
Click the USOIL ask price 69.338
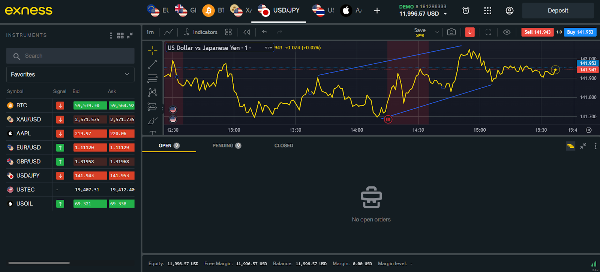pyautogui.click(x=121, y=204)
